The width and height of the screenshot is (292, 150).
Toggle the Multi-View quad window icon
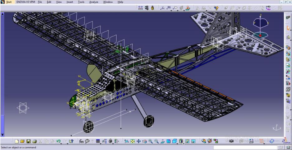click(x=168, y=141)
